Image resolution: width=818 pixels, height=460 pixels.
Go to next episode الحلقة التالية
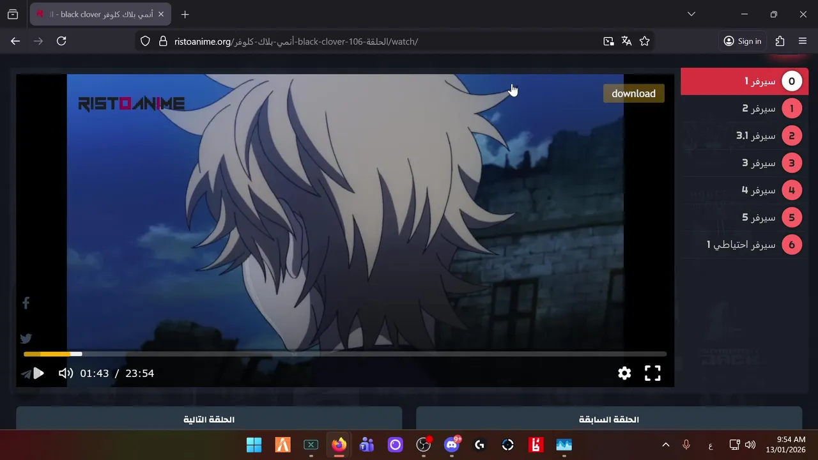click(209, 419)
